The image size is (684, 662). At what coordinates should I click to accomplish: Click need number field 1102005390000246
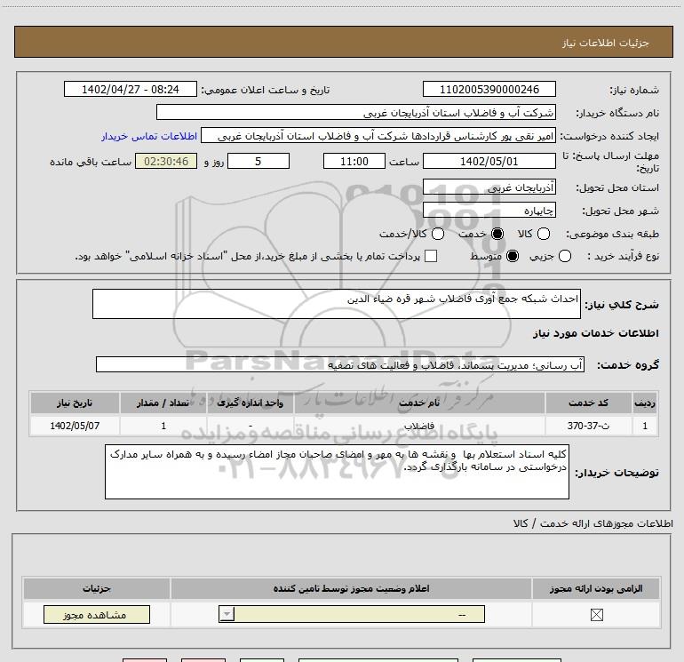[x=489, y=89]
